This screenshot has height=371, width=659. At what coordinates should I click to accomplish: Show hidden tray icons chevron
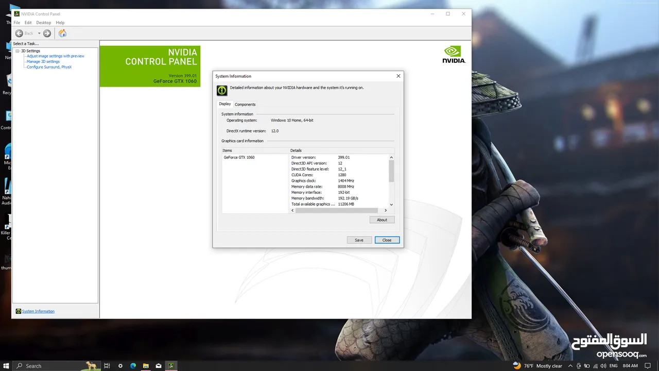point(570,366)
